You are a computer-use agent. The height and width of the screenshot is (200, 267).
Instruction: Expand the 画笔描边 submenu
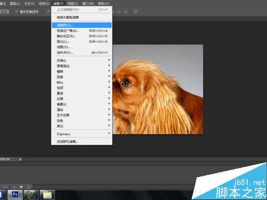click(82, 66)
